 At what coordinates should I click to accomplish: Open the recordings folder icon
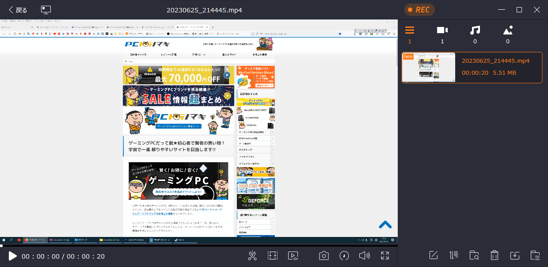(x=535, y=255)
